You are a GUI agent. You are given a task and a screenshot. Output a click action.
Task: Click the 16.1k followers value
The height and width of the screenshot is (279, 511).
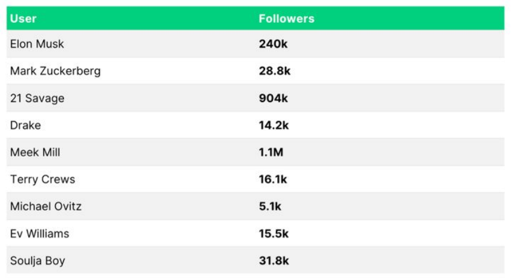click(x=274, y=179)
